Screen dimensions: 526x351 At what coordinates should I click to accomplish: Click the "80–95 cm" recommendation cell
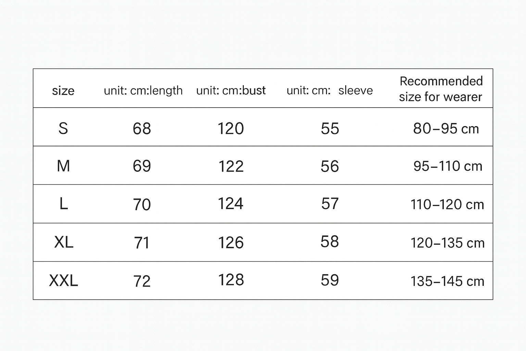point(446,129)
